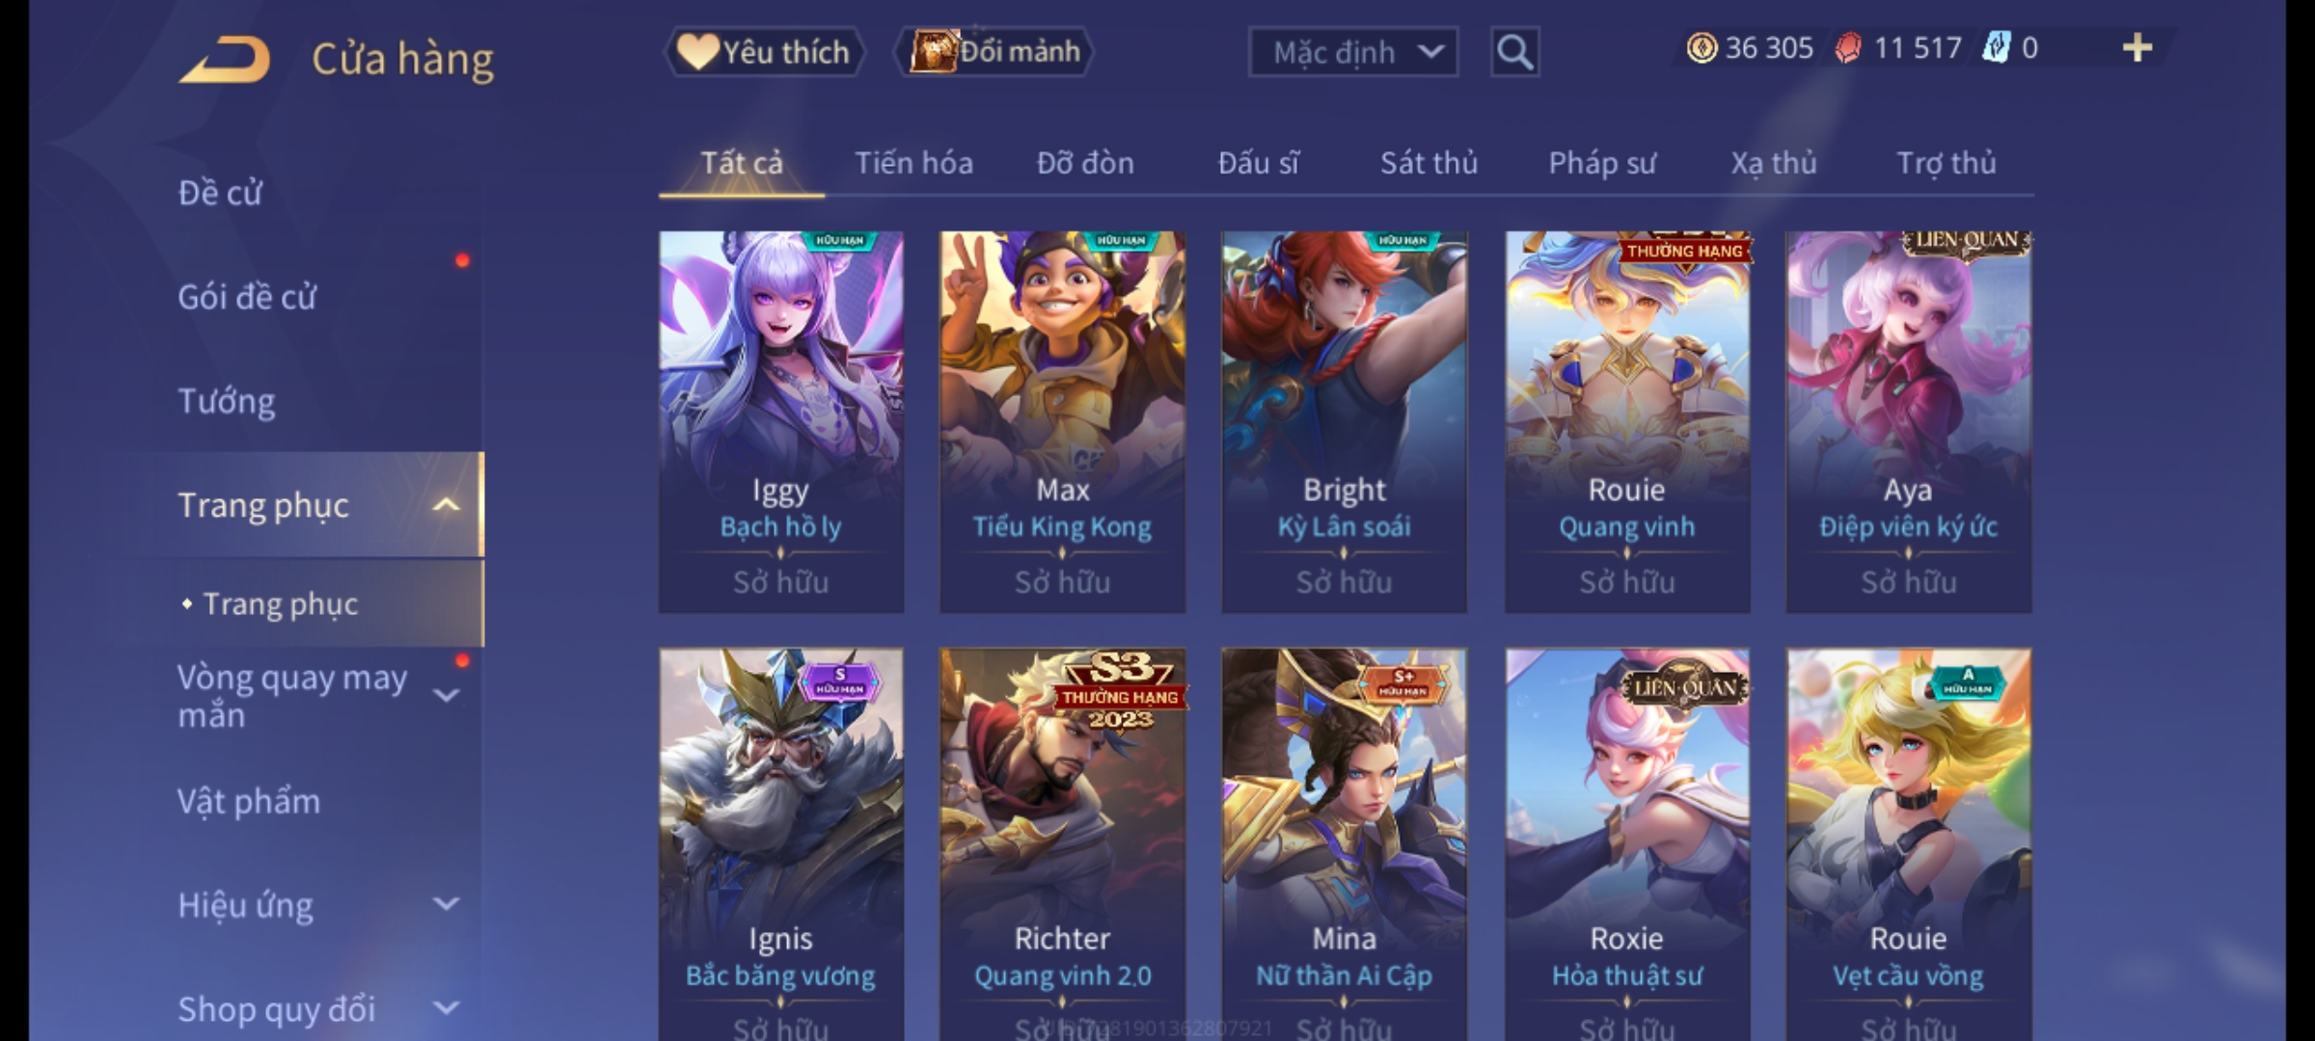The image size is (2315, 1041).
Task: Switch to the Sát thủ tab
Action: (x=1429, y=164)
